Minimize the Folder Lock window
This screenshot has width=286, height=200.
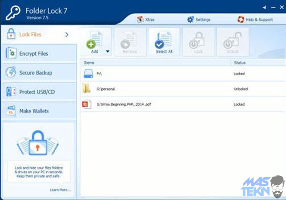[273, 8]
